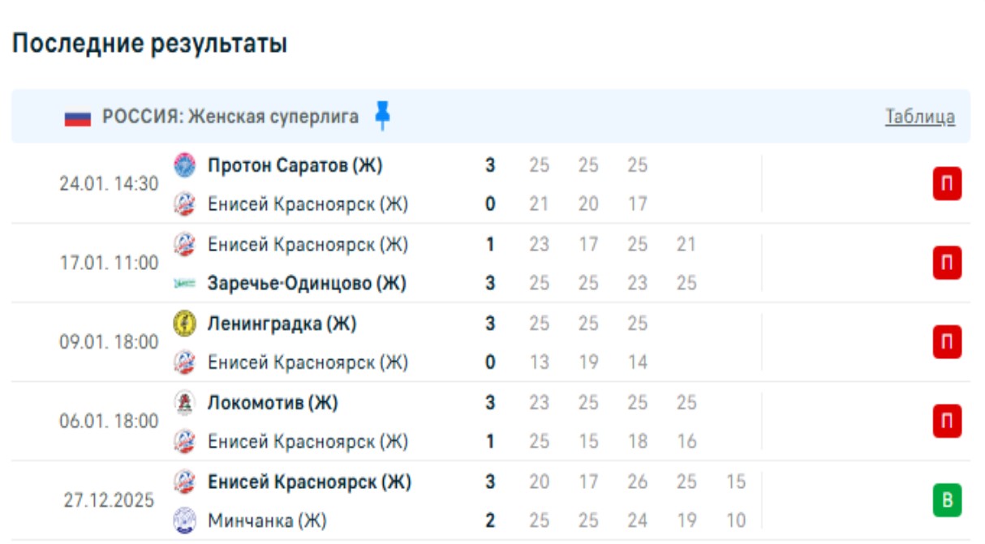This screenshot has width=985, height=544.
Task: Select Локомотив (Ж) team name
Action: pyautogui.click(x=273, y=402)
